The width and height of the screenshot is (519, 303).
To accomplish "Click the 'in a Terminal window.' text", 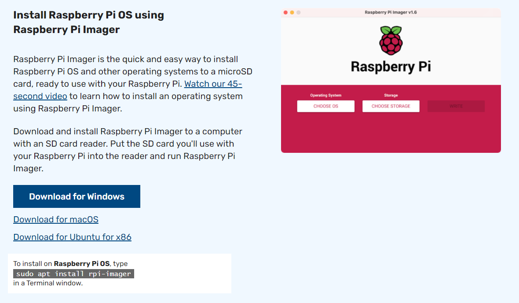I will pos(48,283).
